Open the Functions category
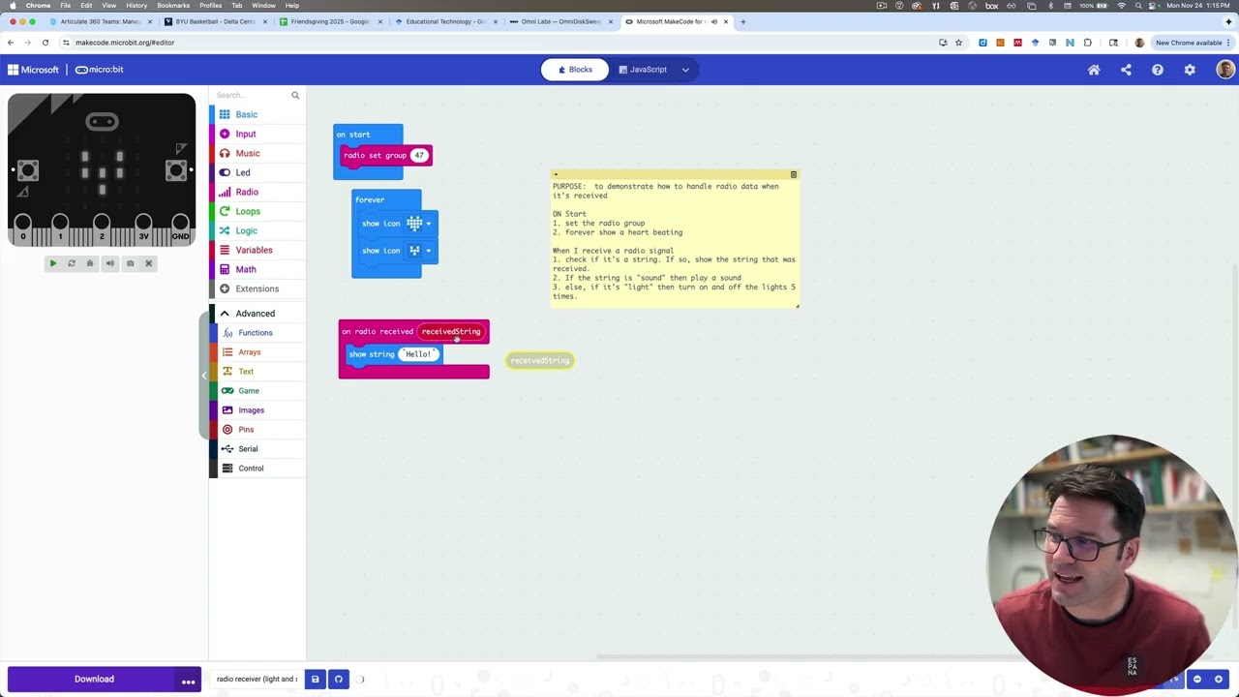The width and height of the screenshot is (1239, 697). coord(257,333)
